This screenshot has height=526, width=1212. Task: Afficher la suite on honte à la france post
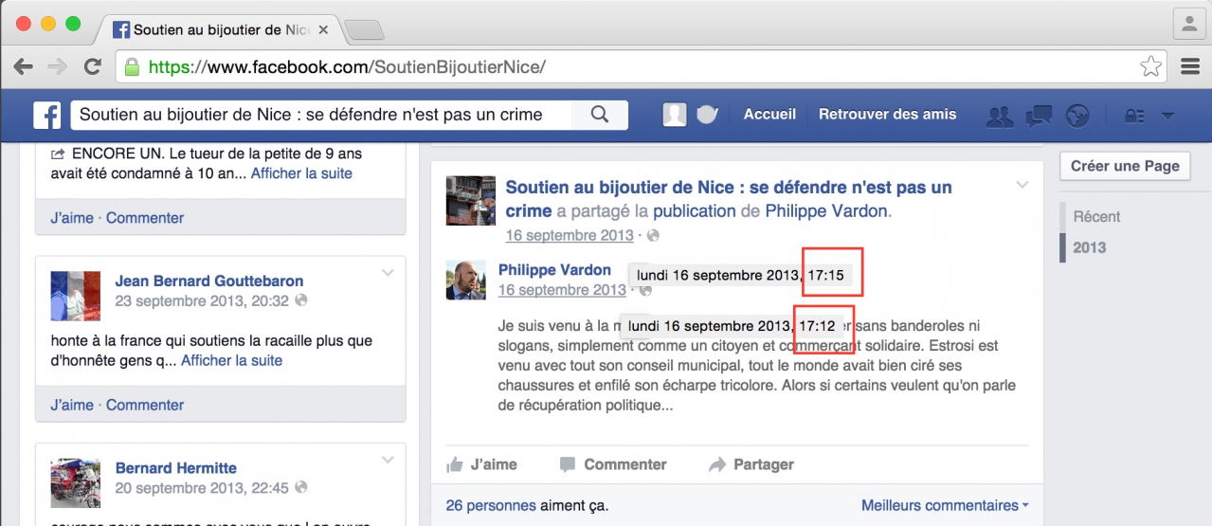[231, 360]
